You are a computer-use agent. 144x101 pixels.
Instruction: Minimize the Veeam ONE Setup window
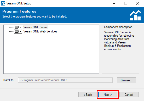[114, 3]
